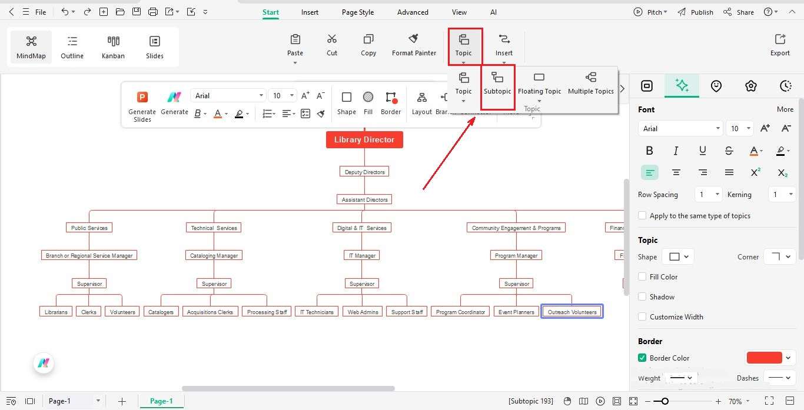
Task: Click the horizontal canvas scrollbar
Action: pyautogui.click(x=288, y=388)
